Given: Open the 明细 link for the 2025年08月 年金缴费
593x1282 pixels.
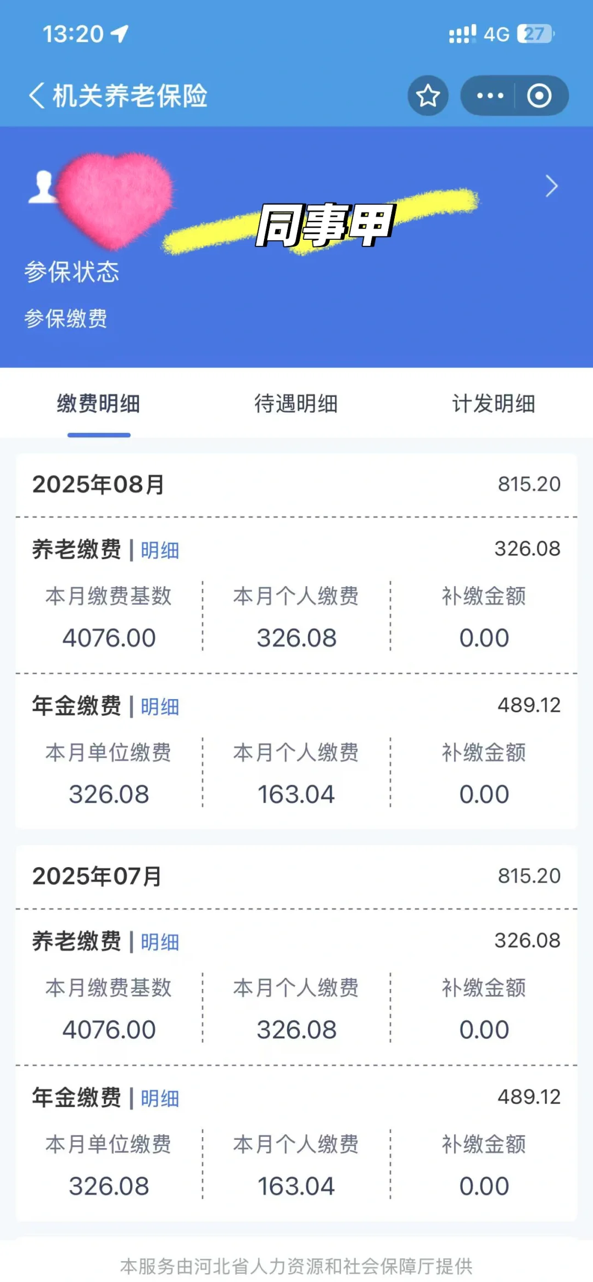Looking at the screenshot, I should (x=160, y=706).
